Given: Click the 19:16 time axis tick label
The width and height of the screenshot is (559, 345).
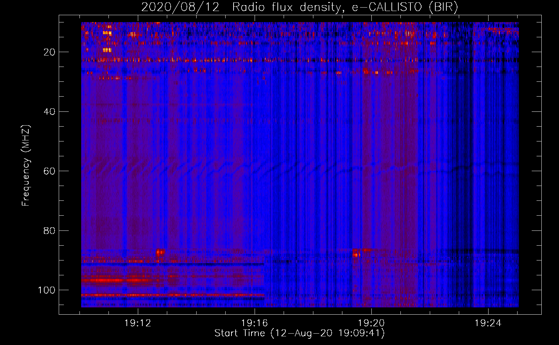Looking at the screenshot, I should coord(255,323).
